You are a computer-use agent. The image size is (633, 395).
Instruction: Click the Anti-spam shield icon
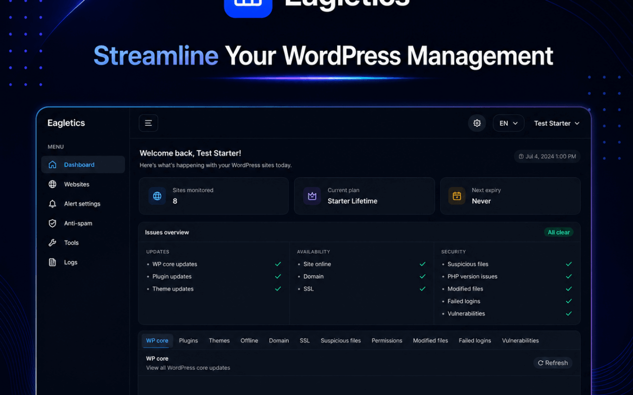pyautogui.click(x=52, y=223)
